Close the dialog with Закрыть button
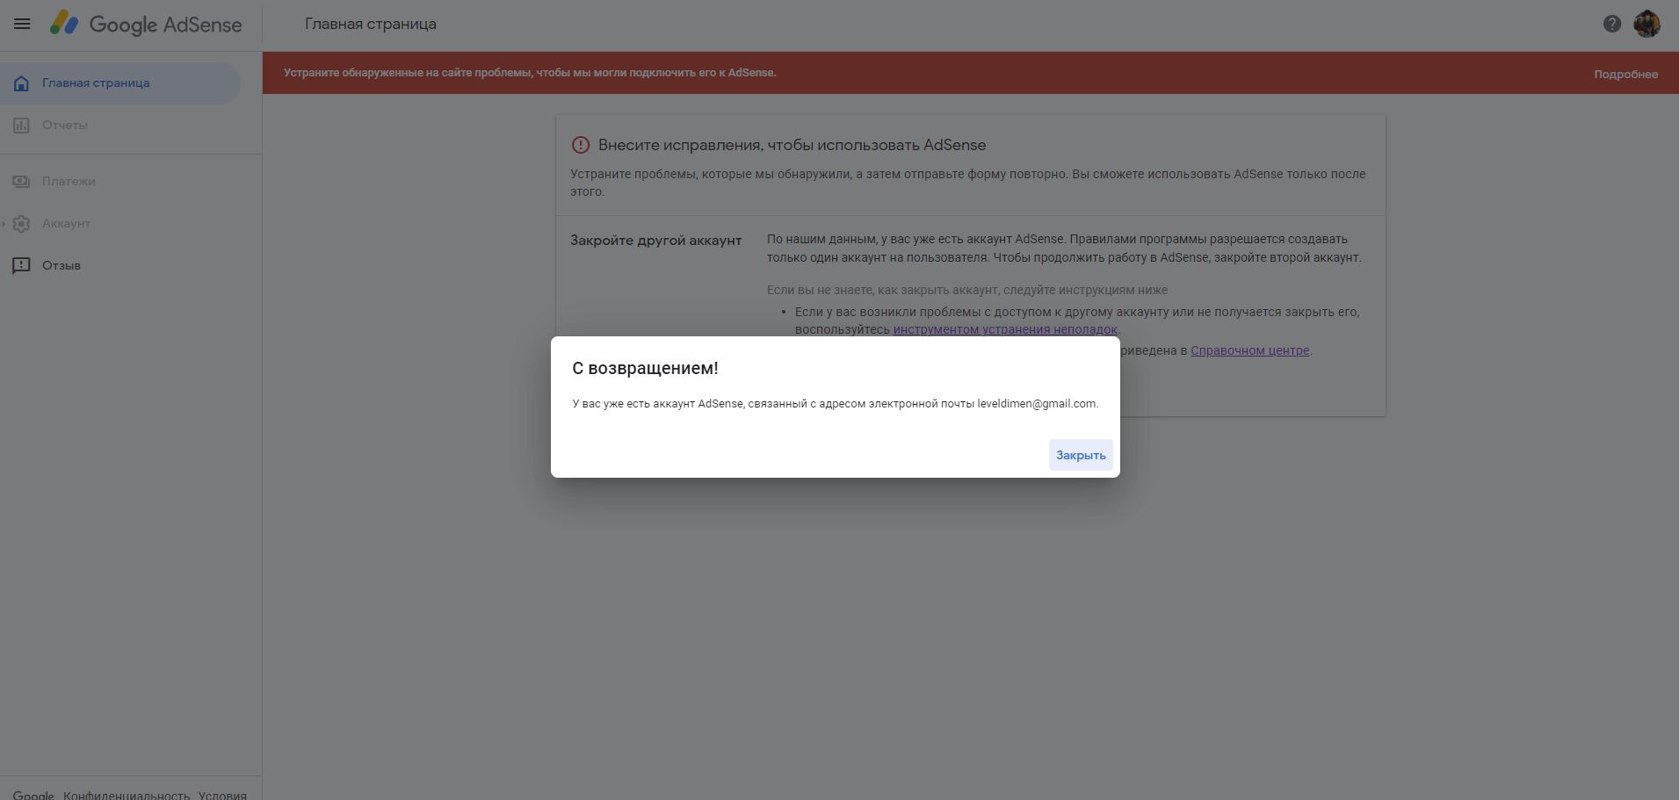Screen dimensions: 1679x800 1081,455
